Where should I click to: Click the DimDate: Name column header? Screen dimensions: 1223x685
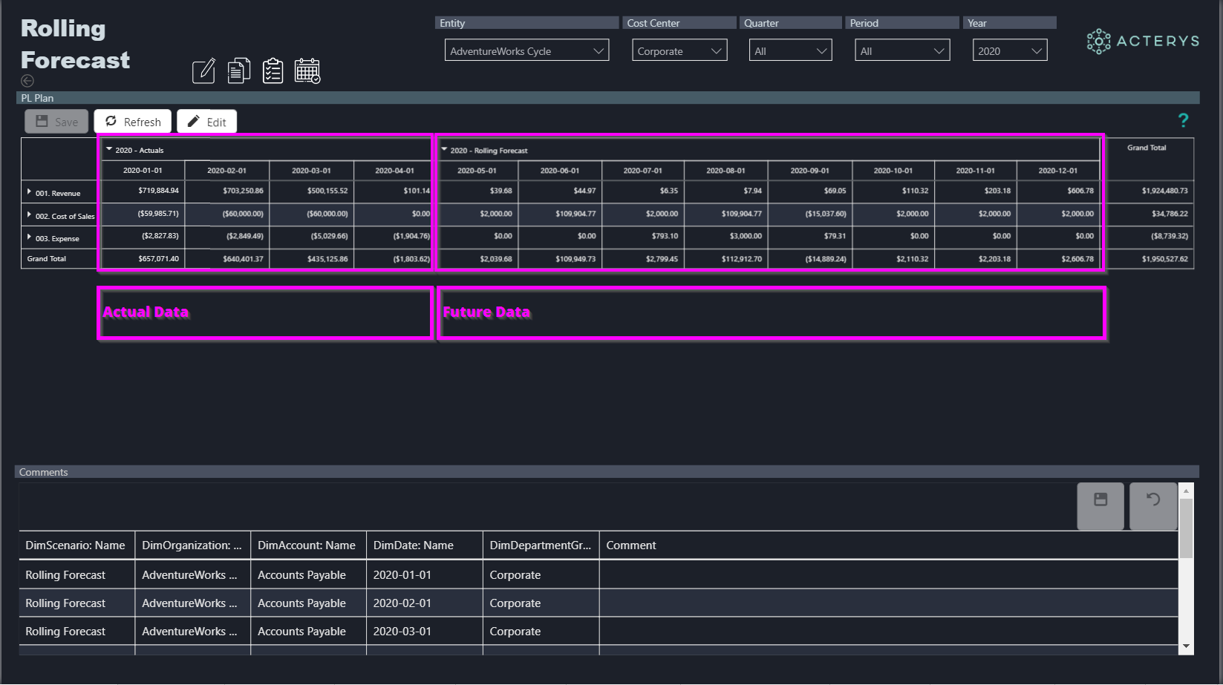[424, 545]
